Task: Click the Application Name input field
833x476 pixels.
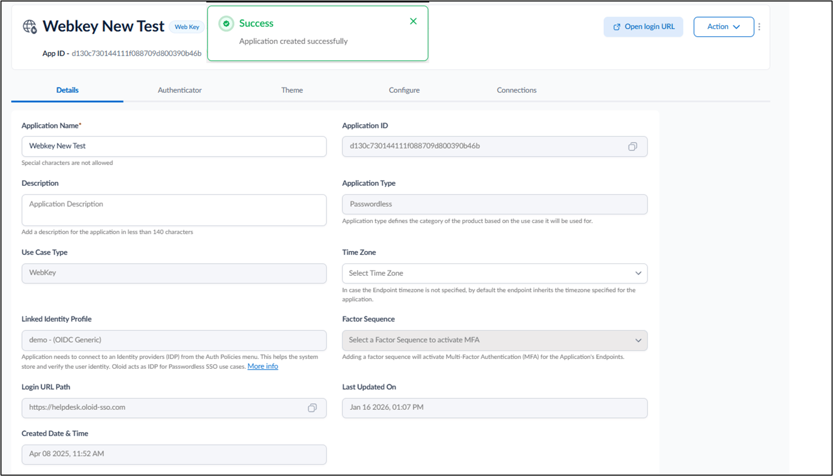Action: (x=174, y=146)
